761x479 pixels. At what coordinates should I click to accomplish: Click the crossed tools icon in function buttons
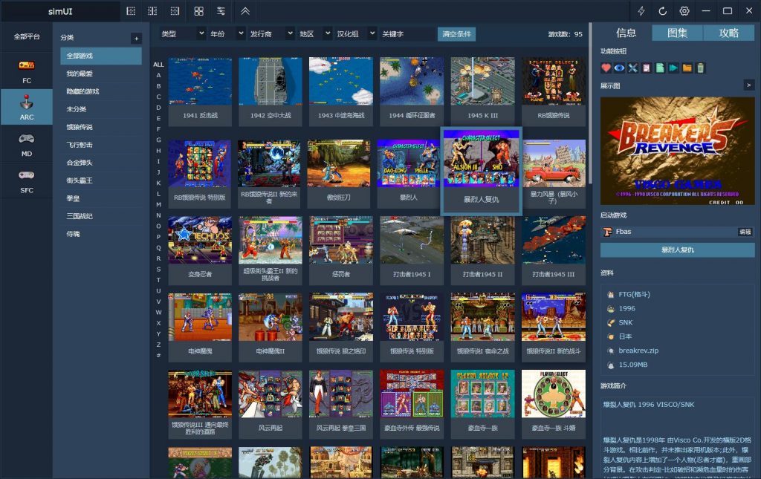pos(633,68)
